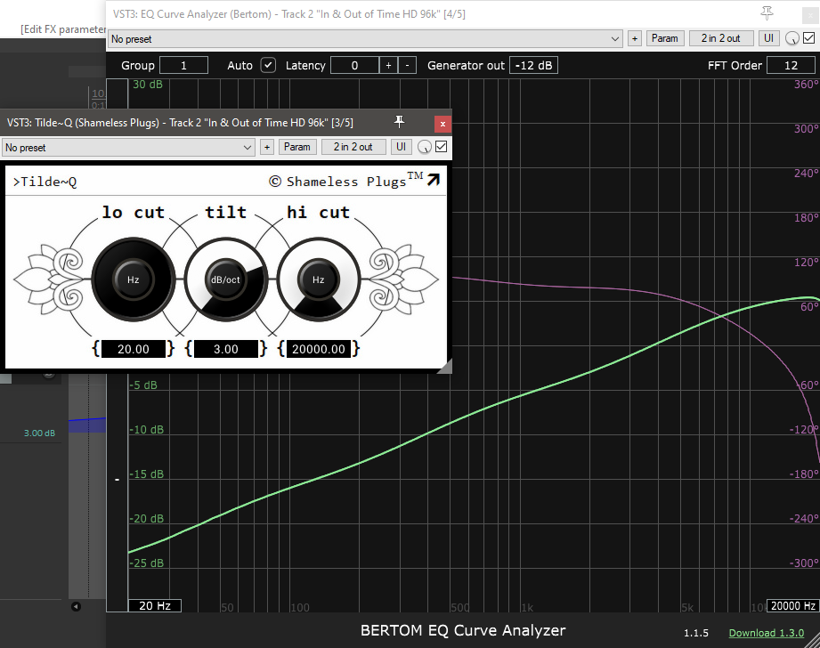Click the lo cut Hz knob
Image resolution: width=820 pixels, height=648 pixels.
coord(134,279)
